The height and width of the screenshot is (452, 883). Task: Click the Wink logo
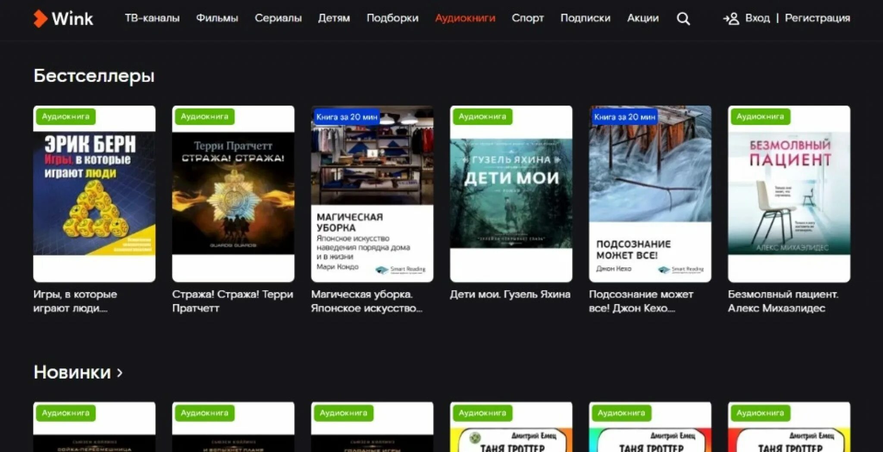pos(63,19)
